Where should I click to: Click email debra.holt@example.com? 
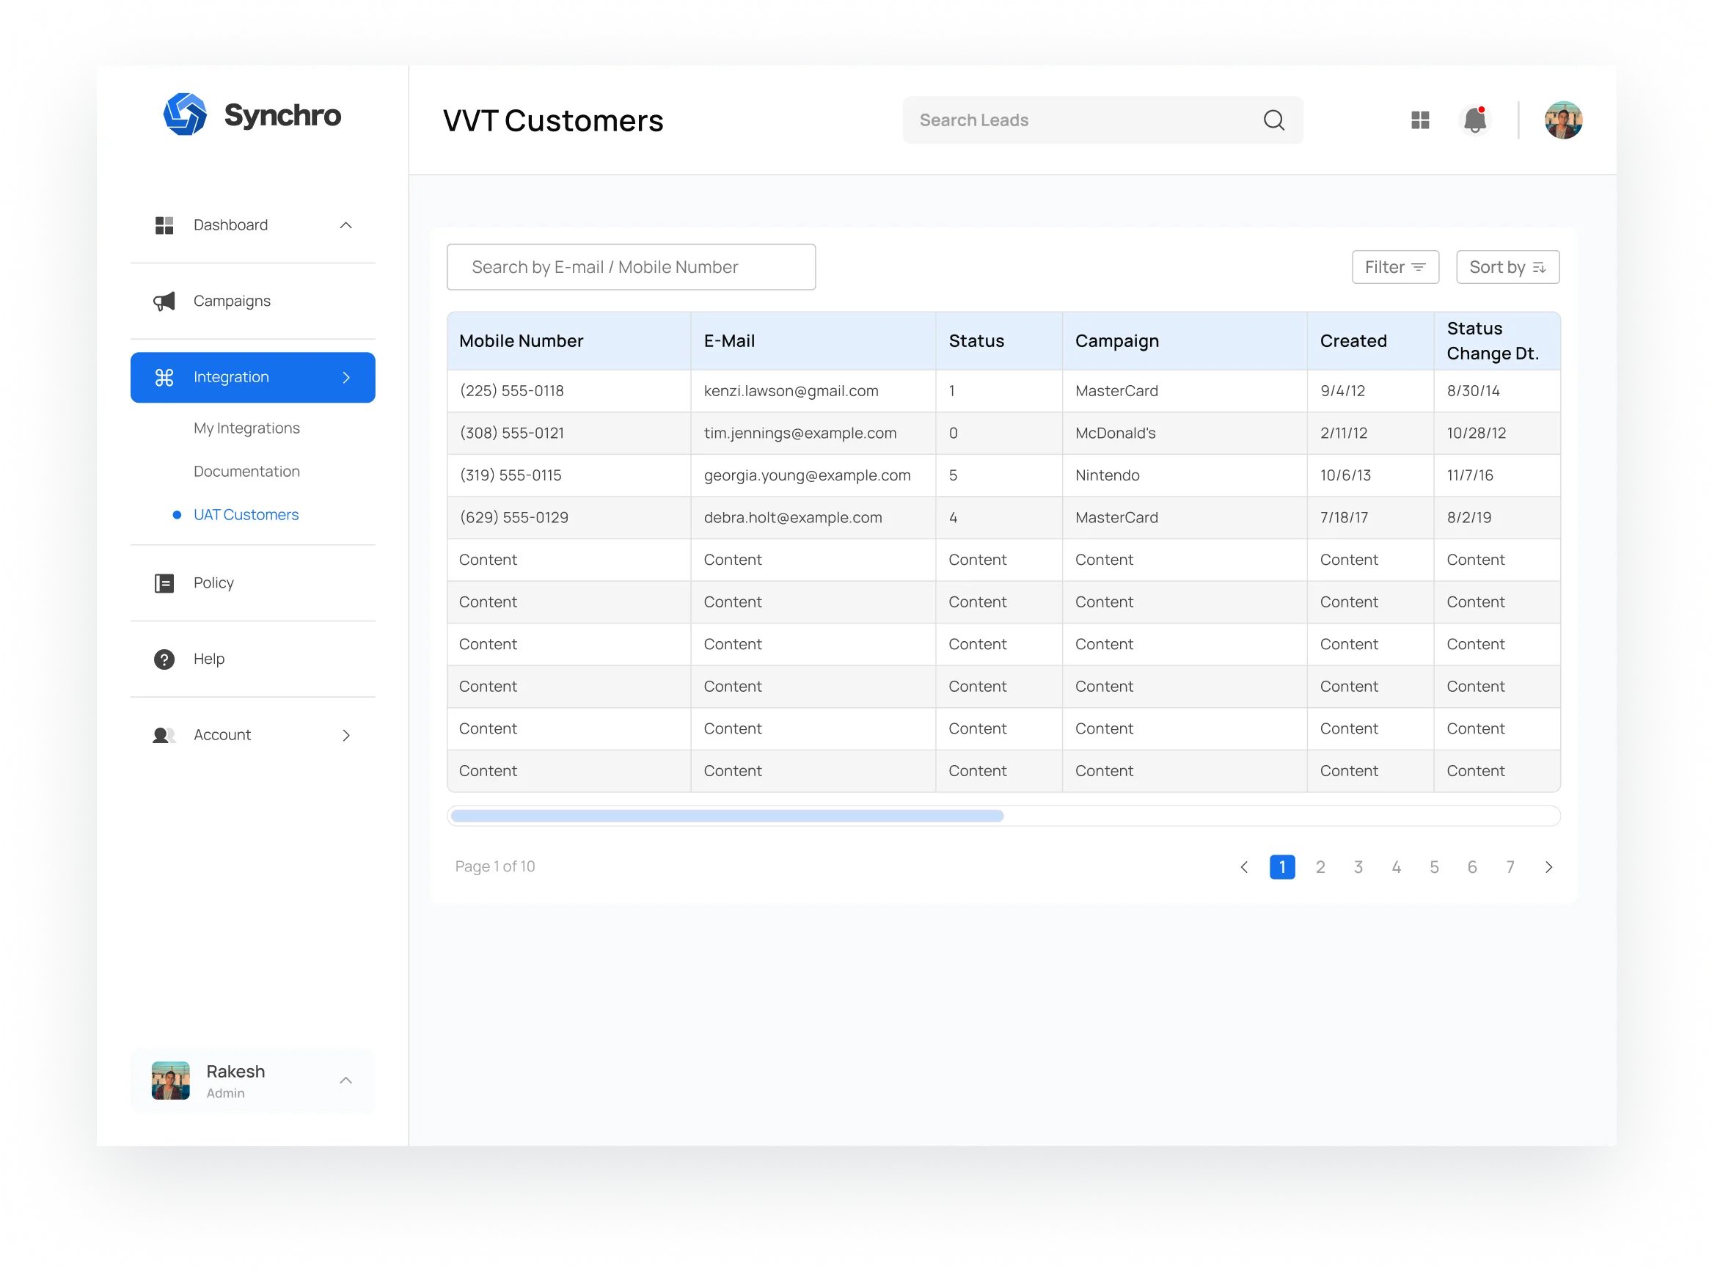[x=792, y=518]
